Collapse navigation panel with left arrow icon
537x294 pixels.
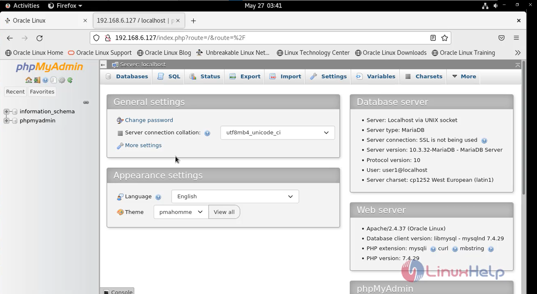103,65
